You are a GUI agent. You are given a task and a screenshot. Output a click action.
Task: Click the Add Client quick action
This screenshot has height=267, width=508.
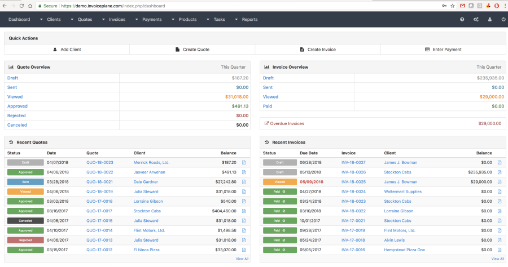pos(67,50)
